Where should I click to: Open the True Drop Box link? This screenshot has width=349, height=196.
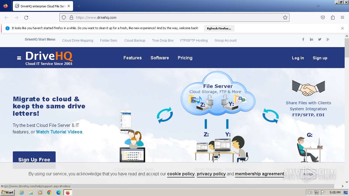tap(163, 41)
